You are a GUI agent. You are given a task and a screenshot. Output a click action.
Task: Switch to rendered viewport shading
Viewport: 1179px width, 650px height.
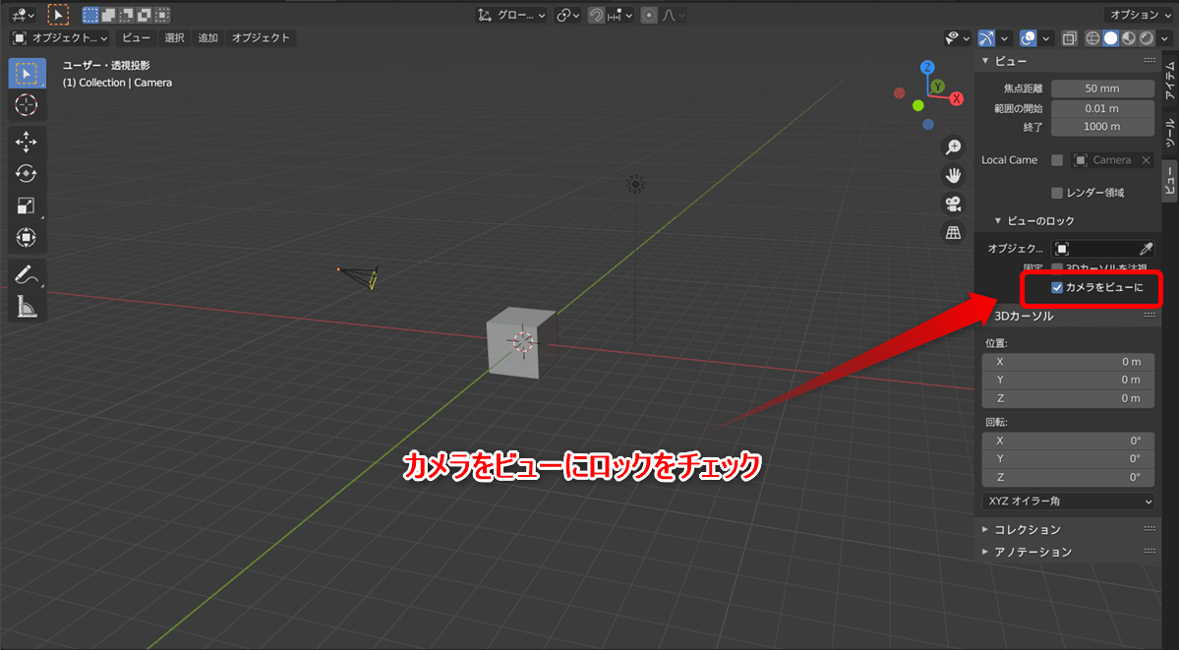pyautogui.click(x=1147, y=37)
